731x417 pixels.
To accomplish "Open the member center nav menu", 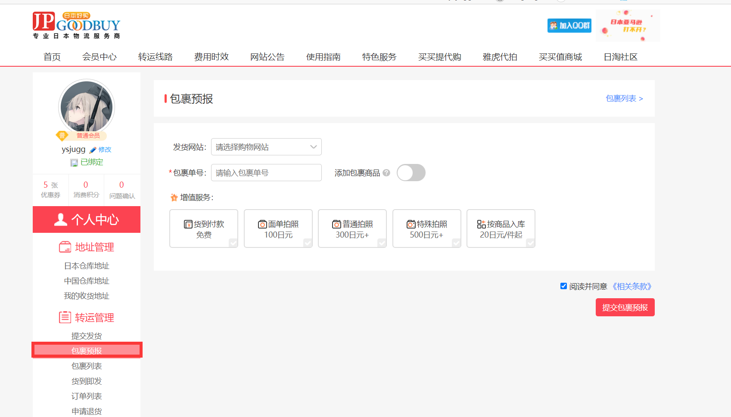I will click(99, 57).
